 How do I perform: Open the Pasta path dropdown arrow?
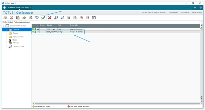click(x=201, y=22)
